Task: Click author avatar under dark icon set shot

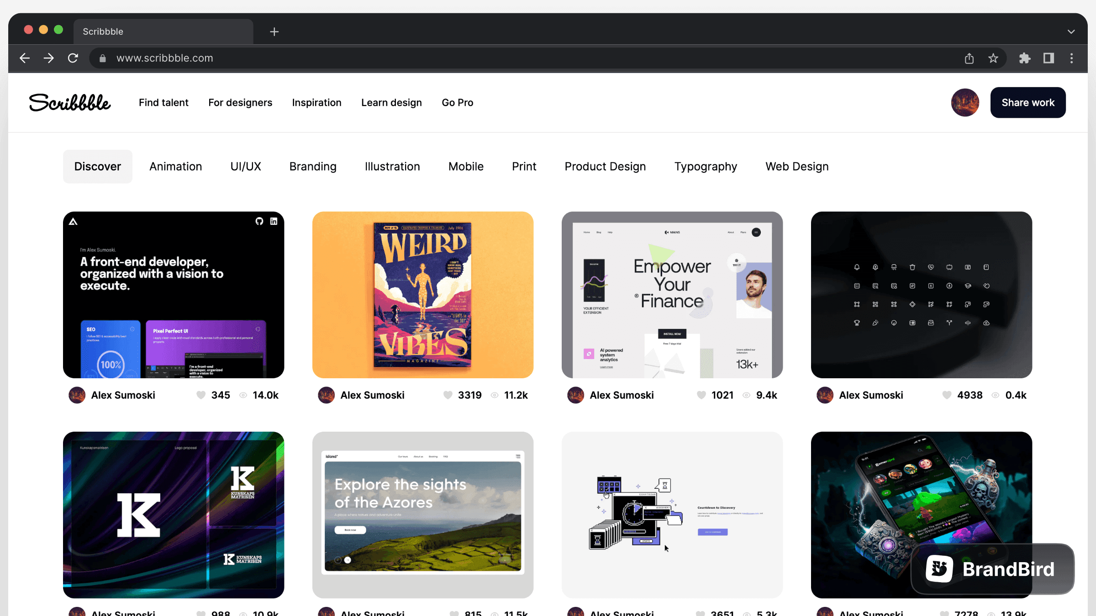Action: (x=825, y=395)
